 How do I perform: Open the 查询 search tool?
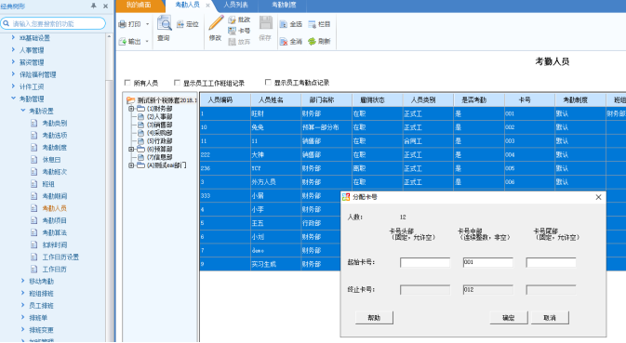click(164, 28)
